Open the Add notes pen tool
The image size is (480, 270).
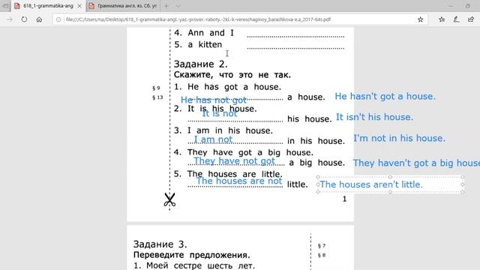point(456,19)
